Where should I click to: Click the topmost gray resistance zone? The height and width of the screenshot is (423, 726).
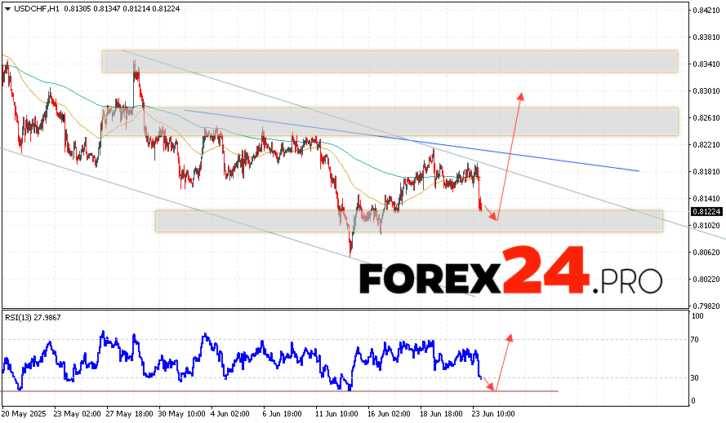(390, 61)
